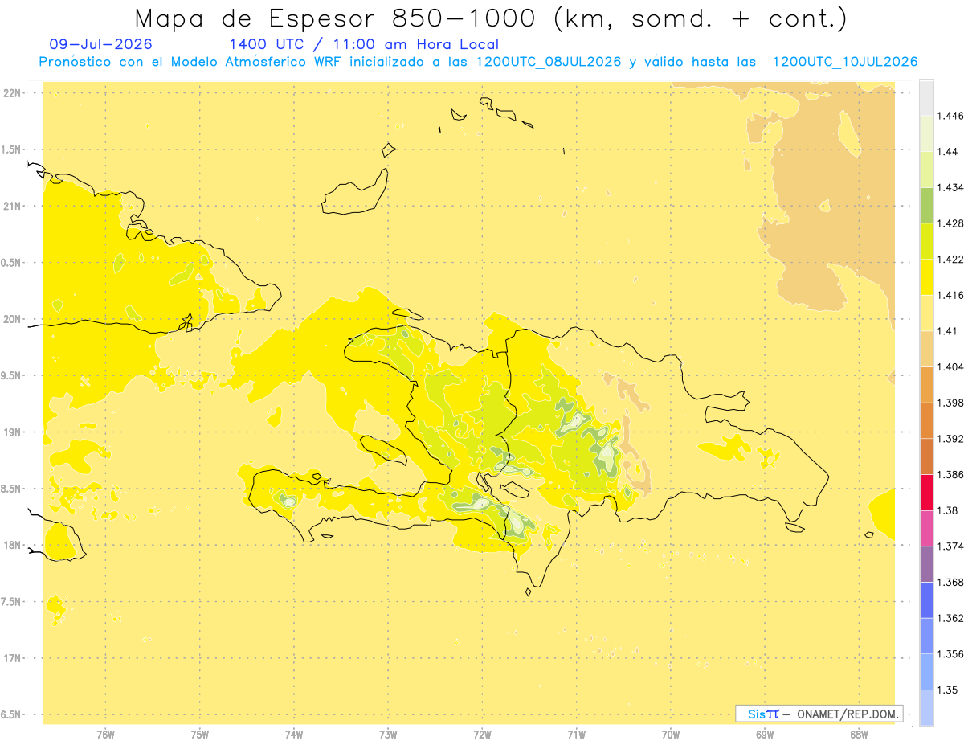
Task: Click the 1.398 legend value
Action: tap(950, 403)
